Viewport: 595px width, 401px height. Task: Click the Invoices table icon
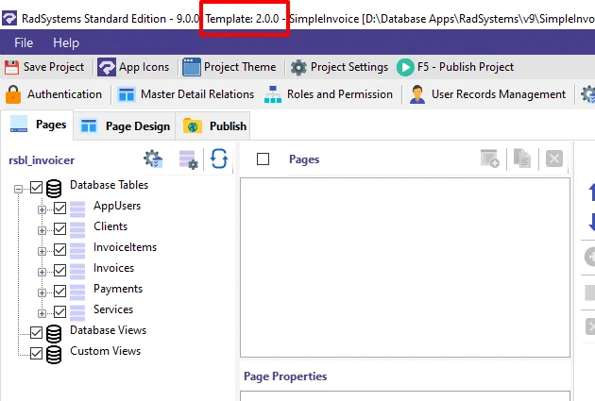(x=77, y=272)
